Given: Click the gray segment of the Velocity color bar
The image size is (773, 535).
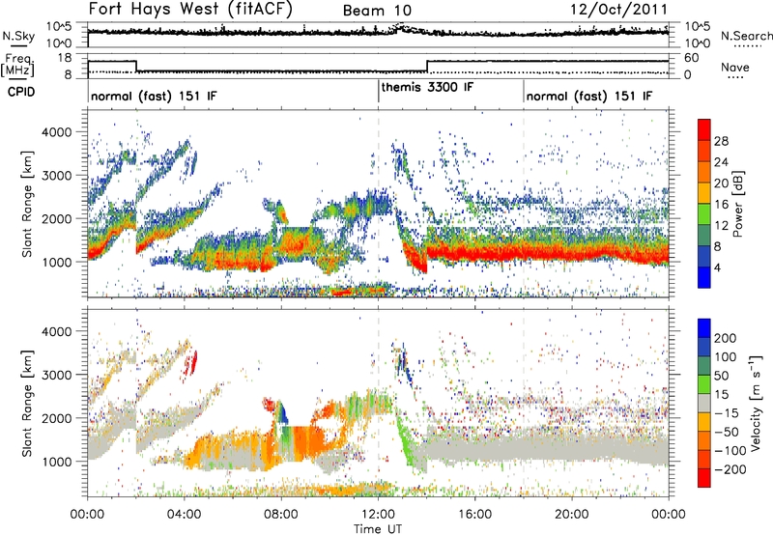Looking at the screenshot, I should pos(704,403).
